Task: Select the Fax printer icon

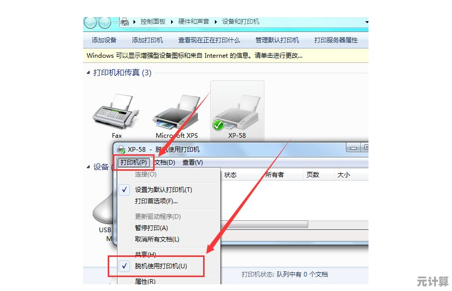Action: click(x=116, y=112)
